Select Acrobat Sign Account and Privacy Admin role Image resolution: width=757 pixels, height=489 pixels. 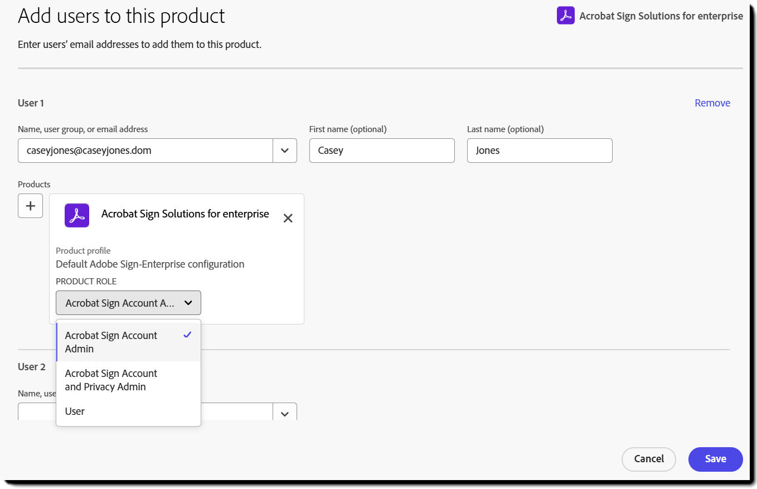[x=110, y=380]
